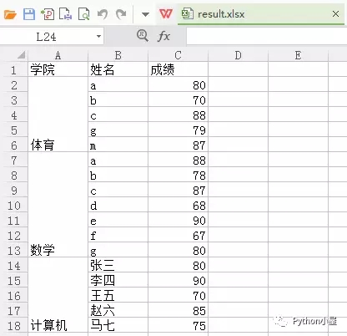The width and height of the screenshot is (347, 336).
Task: Select column C header
Action: pos(178,55)
